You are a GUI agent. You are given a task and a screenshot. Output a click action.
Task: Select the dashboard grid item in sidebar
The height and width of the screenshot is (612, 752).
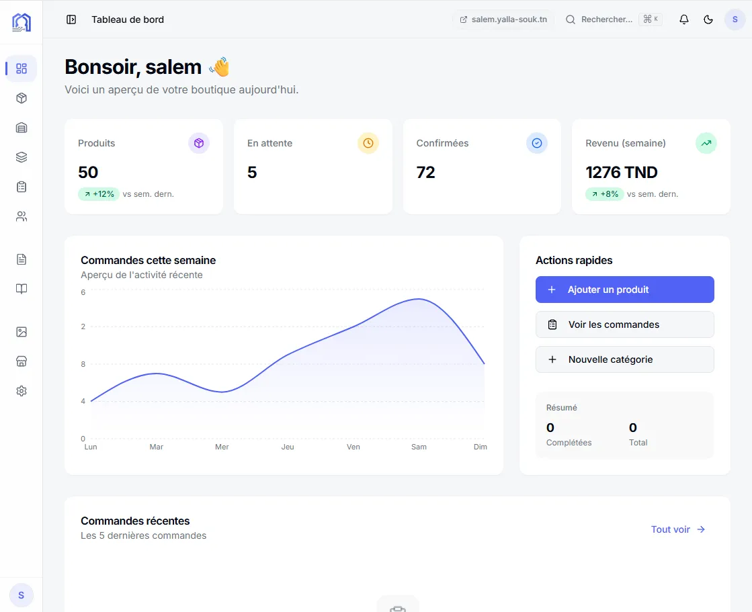[22, 69]
